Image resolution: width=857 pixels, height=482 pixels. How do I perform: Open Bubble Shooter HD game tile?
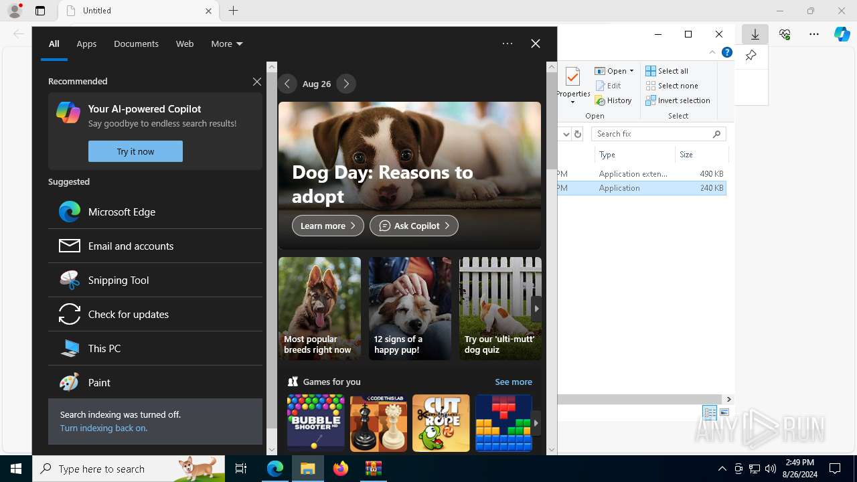[315, 422]
